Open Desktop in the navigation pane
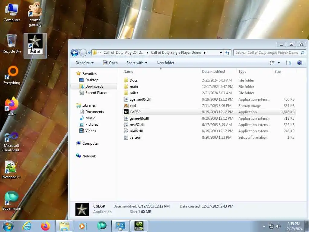 click(x=89, y=80)
